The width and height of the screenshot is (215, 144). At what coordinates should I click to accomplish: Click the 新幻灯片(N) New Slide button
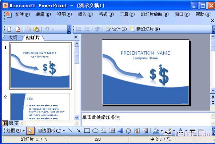[145, 29]
